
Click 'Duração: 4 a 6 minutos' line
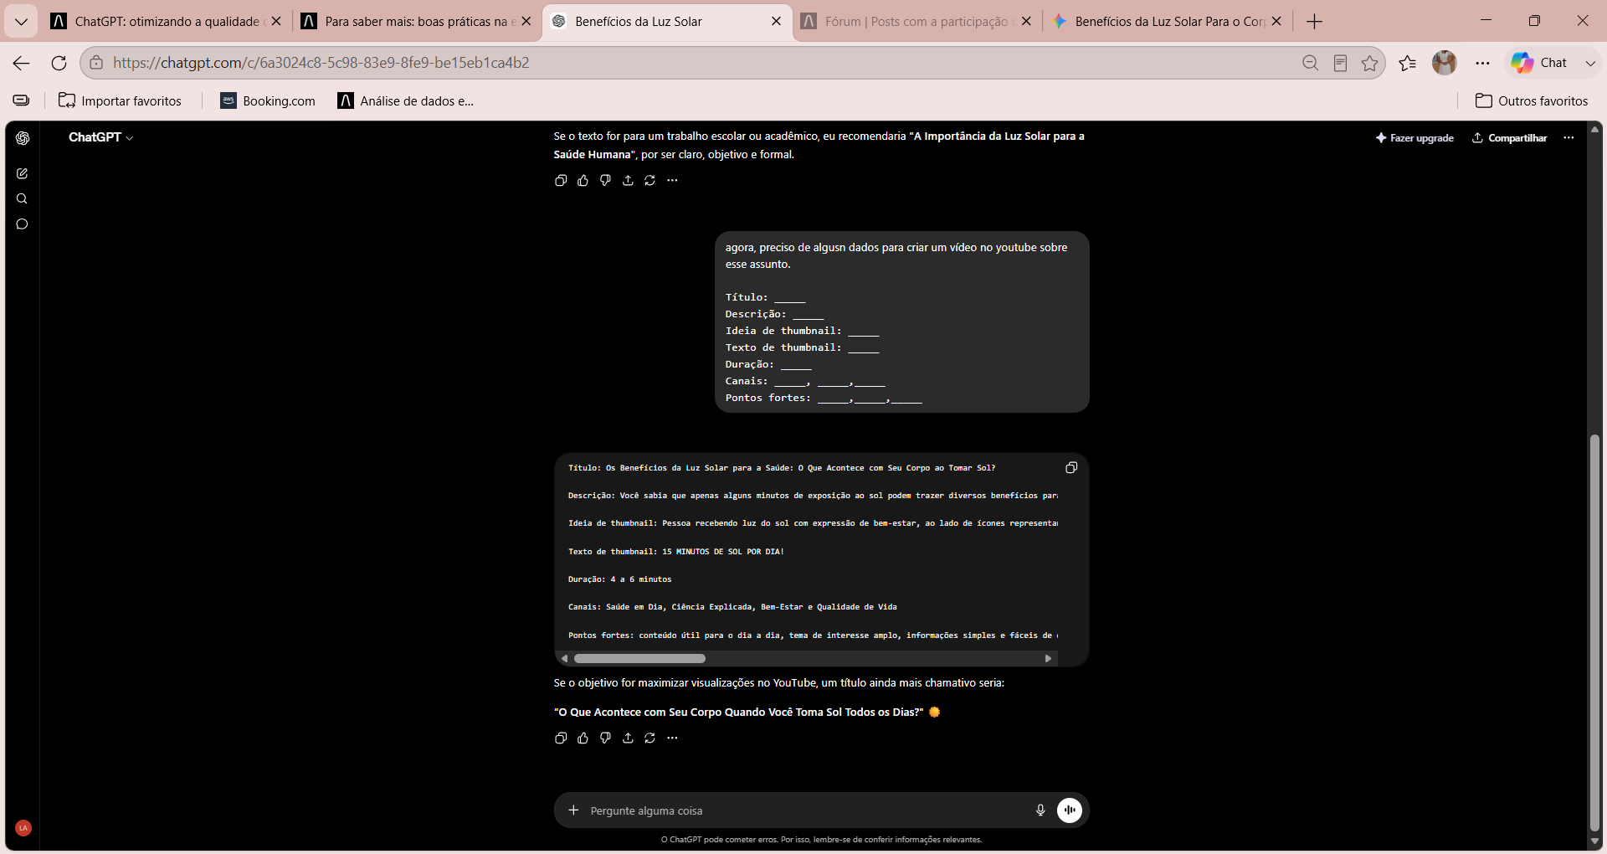click(619, 579)
